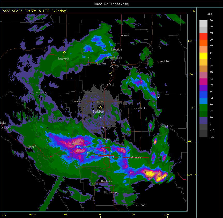Click the Olds city label
The image size is (223, 218).
click(x=100, y=102)
